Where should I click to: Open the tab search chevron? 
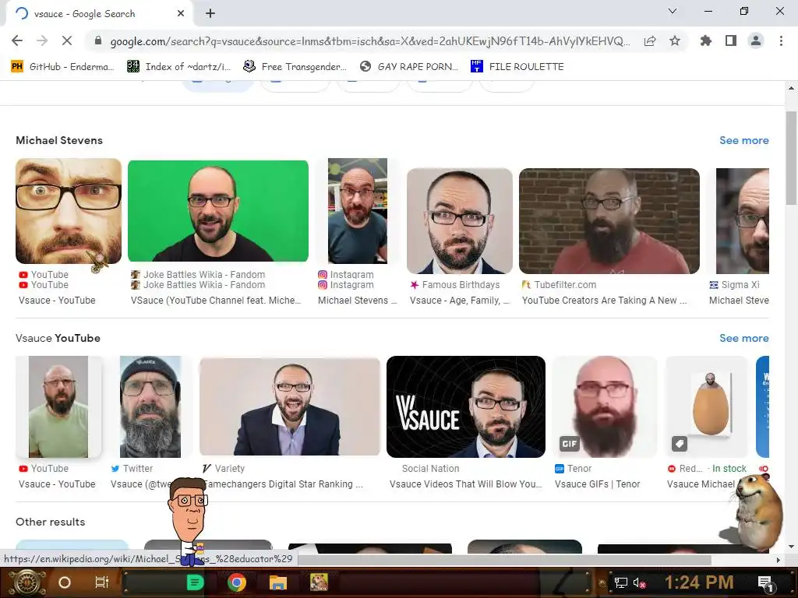click(673, 11)
